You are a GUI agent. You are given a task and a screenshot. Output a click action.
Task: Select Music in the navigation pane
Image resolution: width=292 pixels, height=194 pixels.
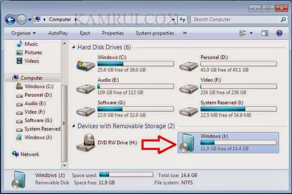[x=31, y=44]
